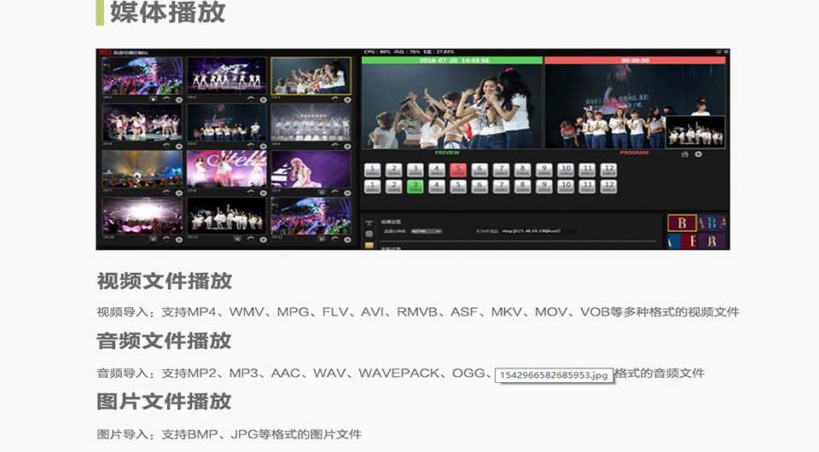
Task: Click the yellow folder icon in the settings sidebar
Action: click(x=369, y=245)
